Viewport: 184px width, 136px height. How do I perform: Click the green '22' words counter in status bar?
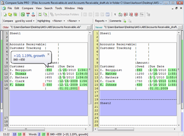pos(44,134)
